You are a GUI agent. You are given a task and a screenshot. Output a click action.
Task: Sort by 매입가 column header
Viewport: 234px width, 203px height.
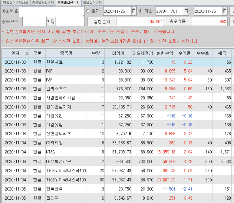(118, 53)
